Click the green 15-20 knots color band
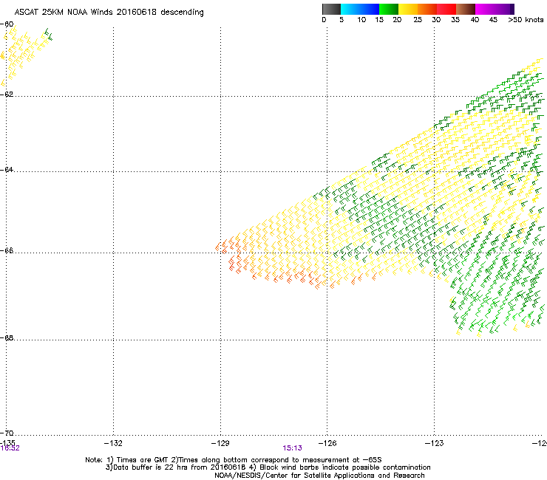547x480 pixels. 389,9
